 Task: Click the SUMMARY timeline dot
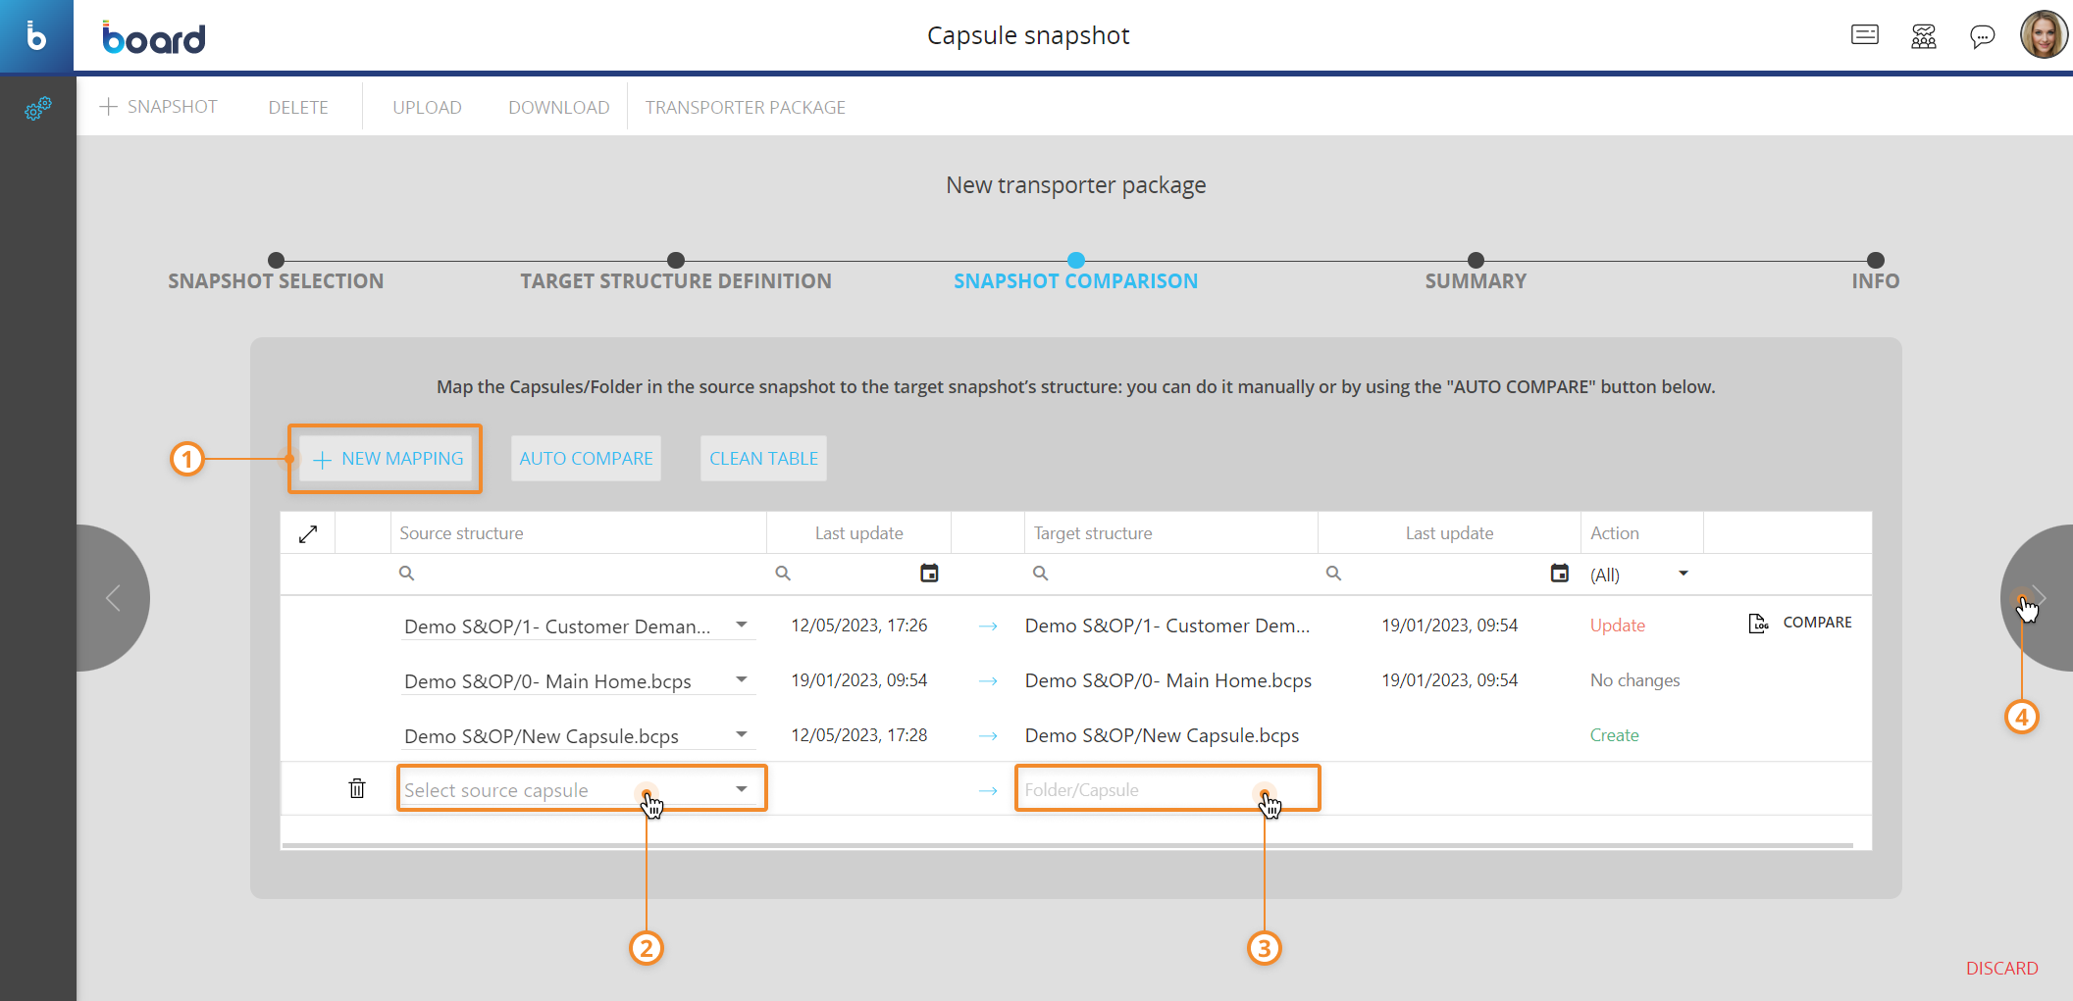tap(1476, 260)
